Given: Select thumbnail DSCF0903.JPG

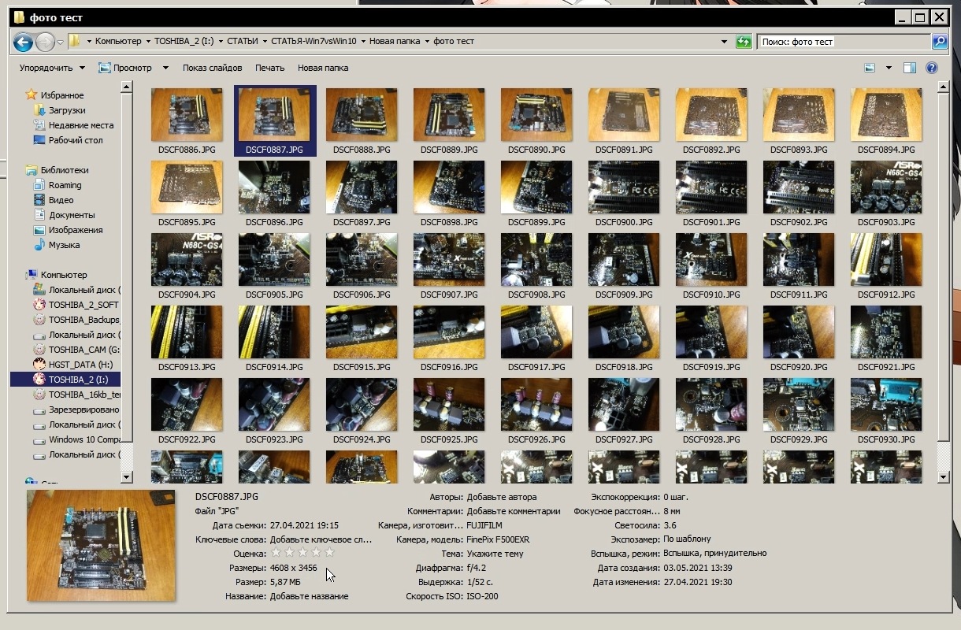Looking at the screenshot, I should coord(886,194).
